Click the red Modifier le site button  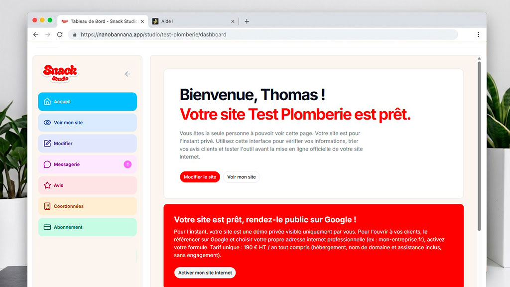point(200,177)
